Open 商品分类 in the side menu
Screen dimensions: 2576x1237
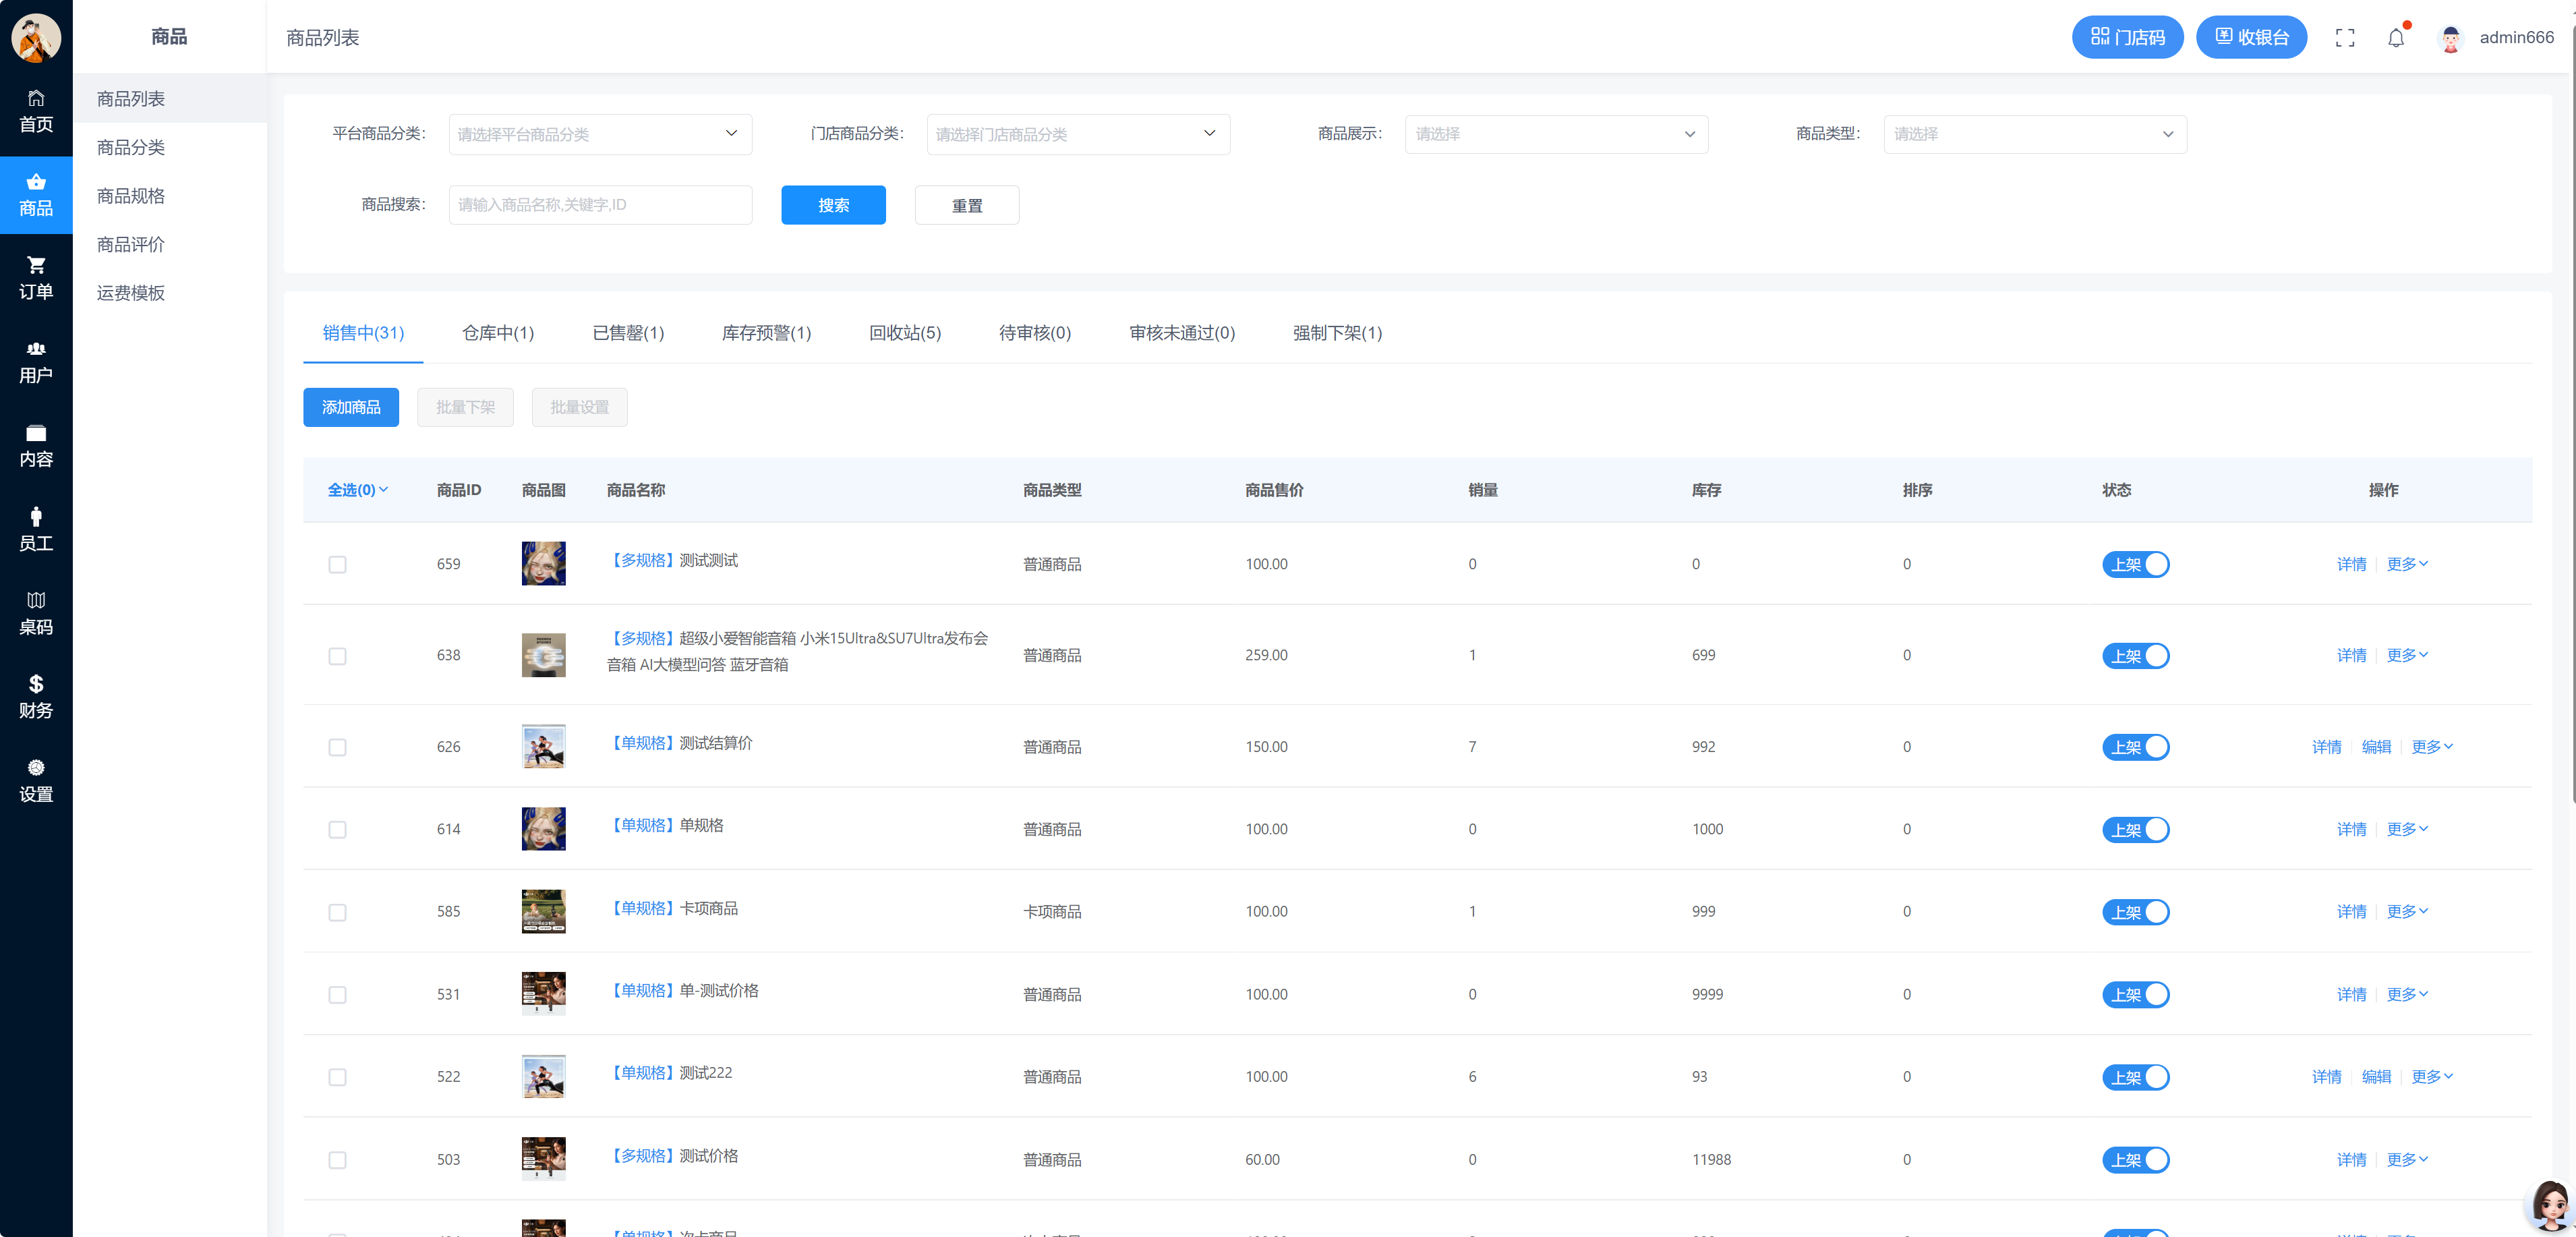pyautogui.click(x=131, y=147)
